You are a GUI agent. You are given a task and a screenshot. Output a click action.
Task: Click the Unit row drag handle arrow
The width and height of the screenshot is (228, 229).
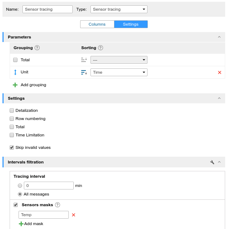(15, 72)
